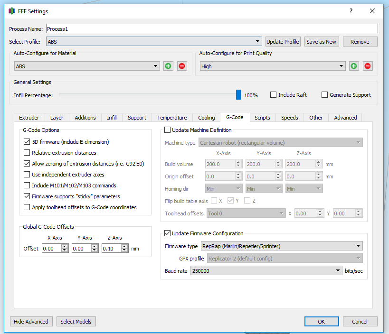Close the FFF Settings dialog

click(x=372, y=11)
